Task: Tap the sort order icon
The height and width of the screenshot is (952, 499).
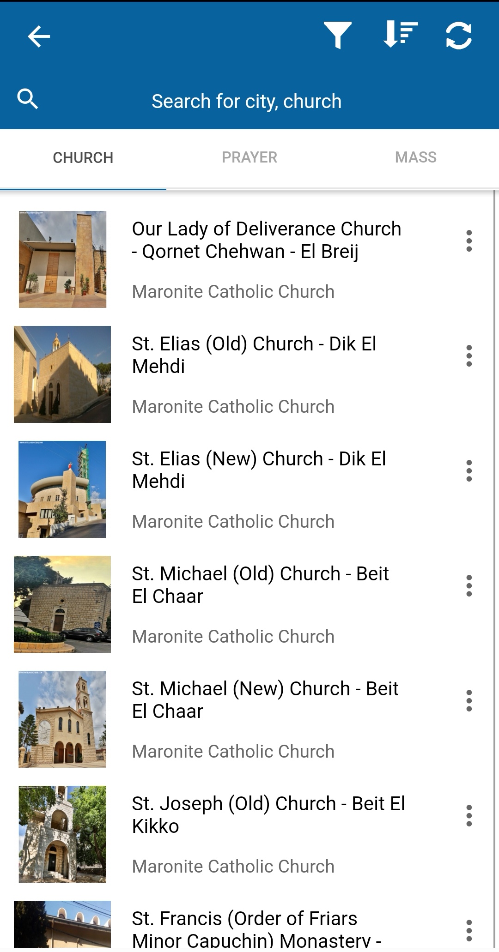Action: [400, 35]
